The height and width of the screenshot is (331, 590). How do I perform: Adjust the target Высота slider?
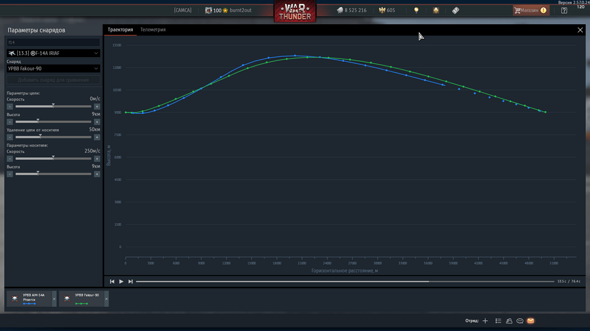[54, 122]
